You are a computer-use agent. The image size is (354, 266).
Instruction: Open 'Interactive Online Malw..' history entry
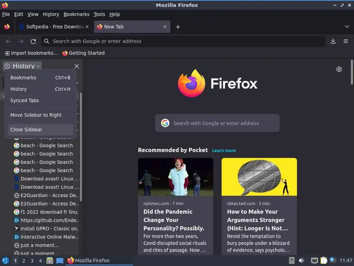point(46,237)
